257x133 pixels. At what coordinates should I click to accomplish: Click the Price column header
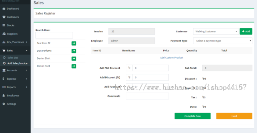[166, 51]
